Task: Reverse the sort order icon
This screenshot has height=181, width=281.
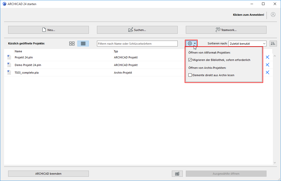Action: (273, 44)
